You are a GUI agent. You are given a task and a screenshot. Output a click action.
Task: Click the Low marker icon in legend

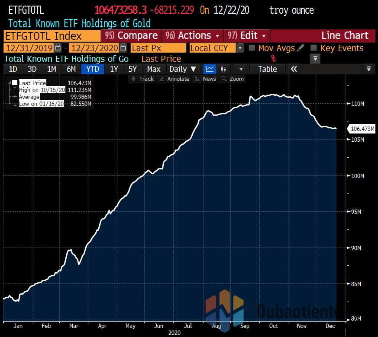pos(15,104)
